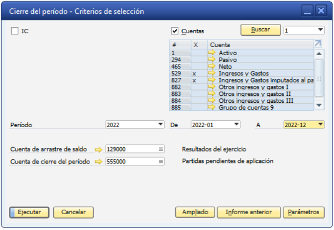The height and width of the screenshot is (230, 334).
Task: Expand the De 2022-01 dropdown
Action: click(x=236, y=124)
